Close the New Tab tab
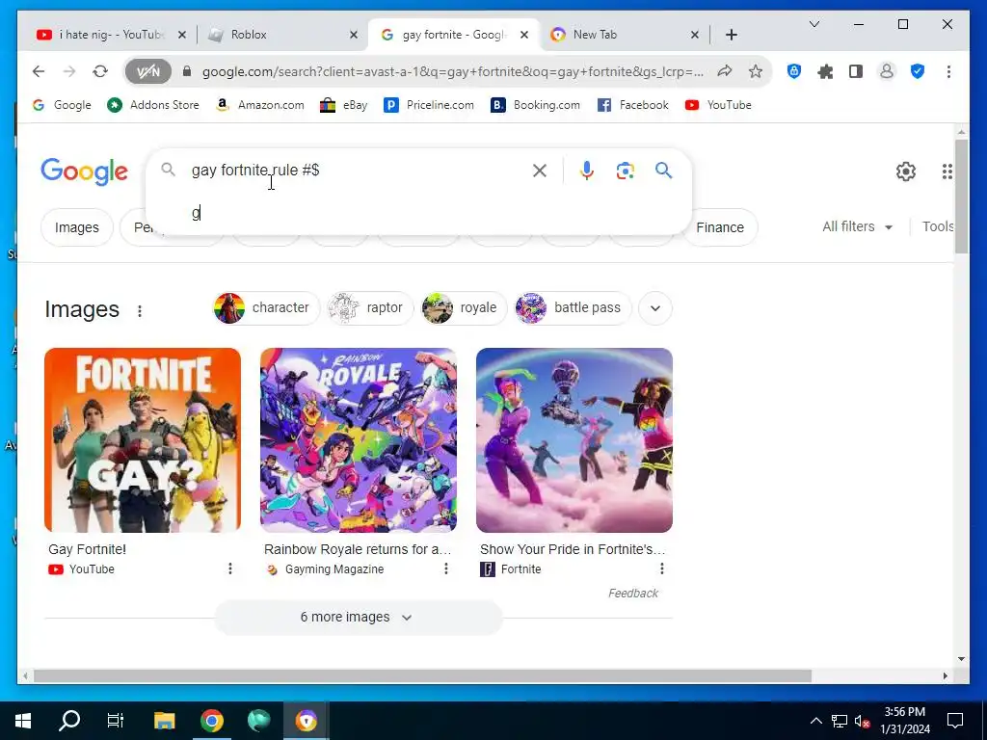 695,36
